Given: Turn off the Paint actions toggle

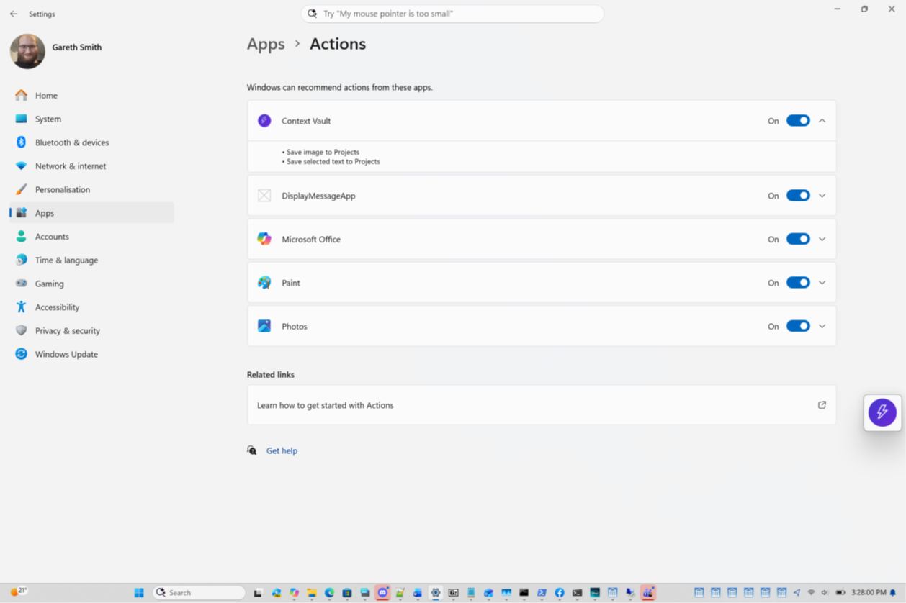Looking at the screenshot, I should click(798, 283).
